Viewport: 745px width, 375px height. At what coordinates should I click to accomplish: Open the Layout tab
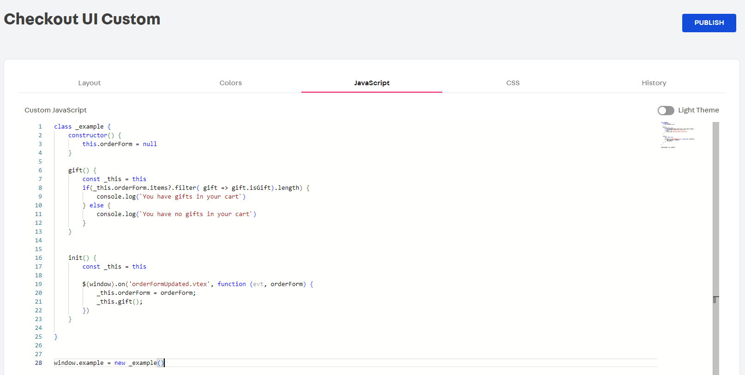click(x=89, y=83)
